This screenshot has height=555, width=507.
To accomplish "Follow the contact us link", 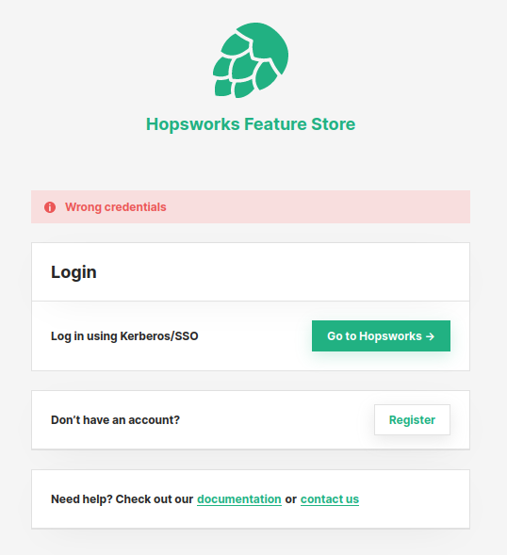I will click(330, 499).
